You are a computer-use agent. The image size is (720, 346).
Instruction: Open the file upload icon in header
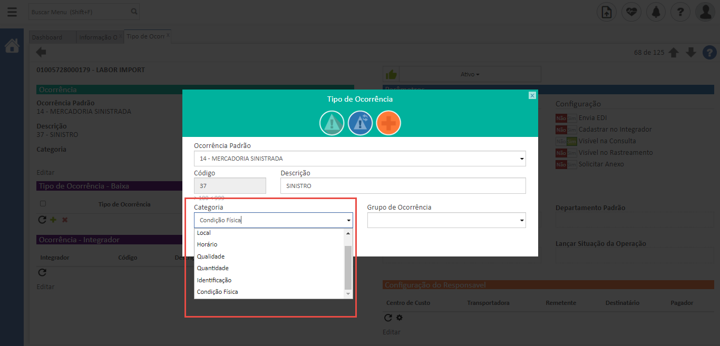pos(606,12)
